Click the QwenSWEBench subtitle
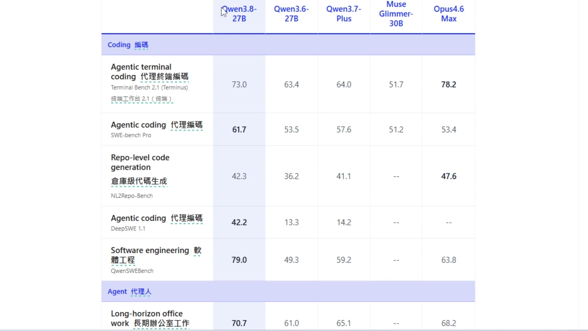 pyautogui.click(x=132, y=271)
